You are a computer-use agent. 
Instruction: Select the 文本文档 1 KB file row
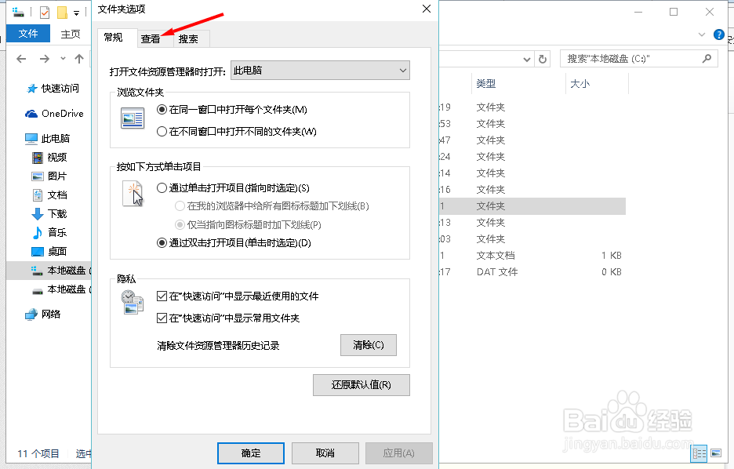click(532, 256)
